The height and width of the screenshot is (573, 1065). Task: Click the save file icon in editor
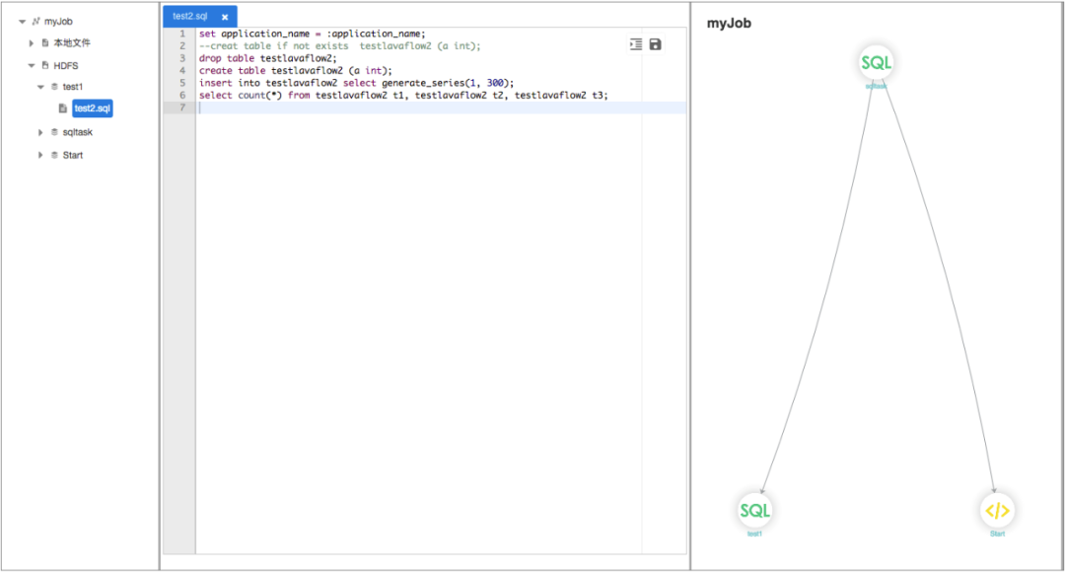pyautogui.click(x=655, y=44)
